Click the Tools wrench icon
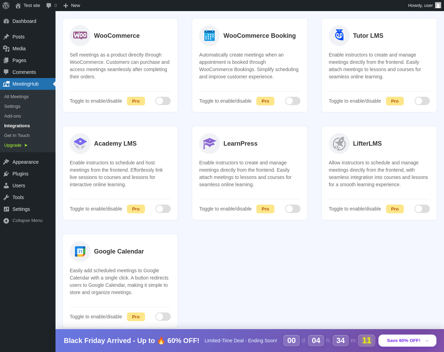This screenshot has height=352, width=444. tap(6, 197)
